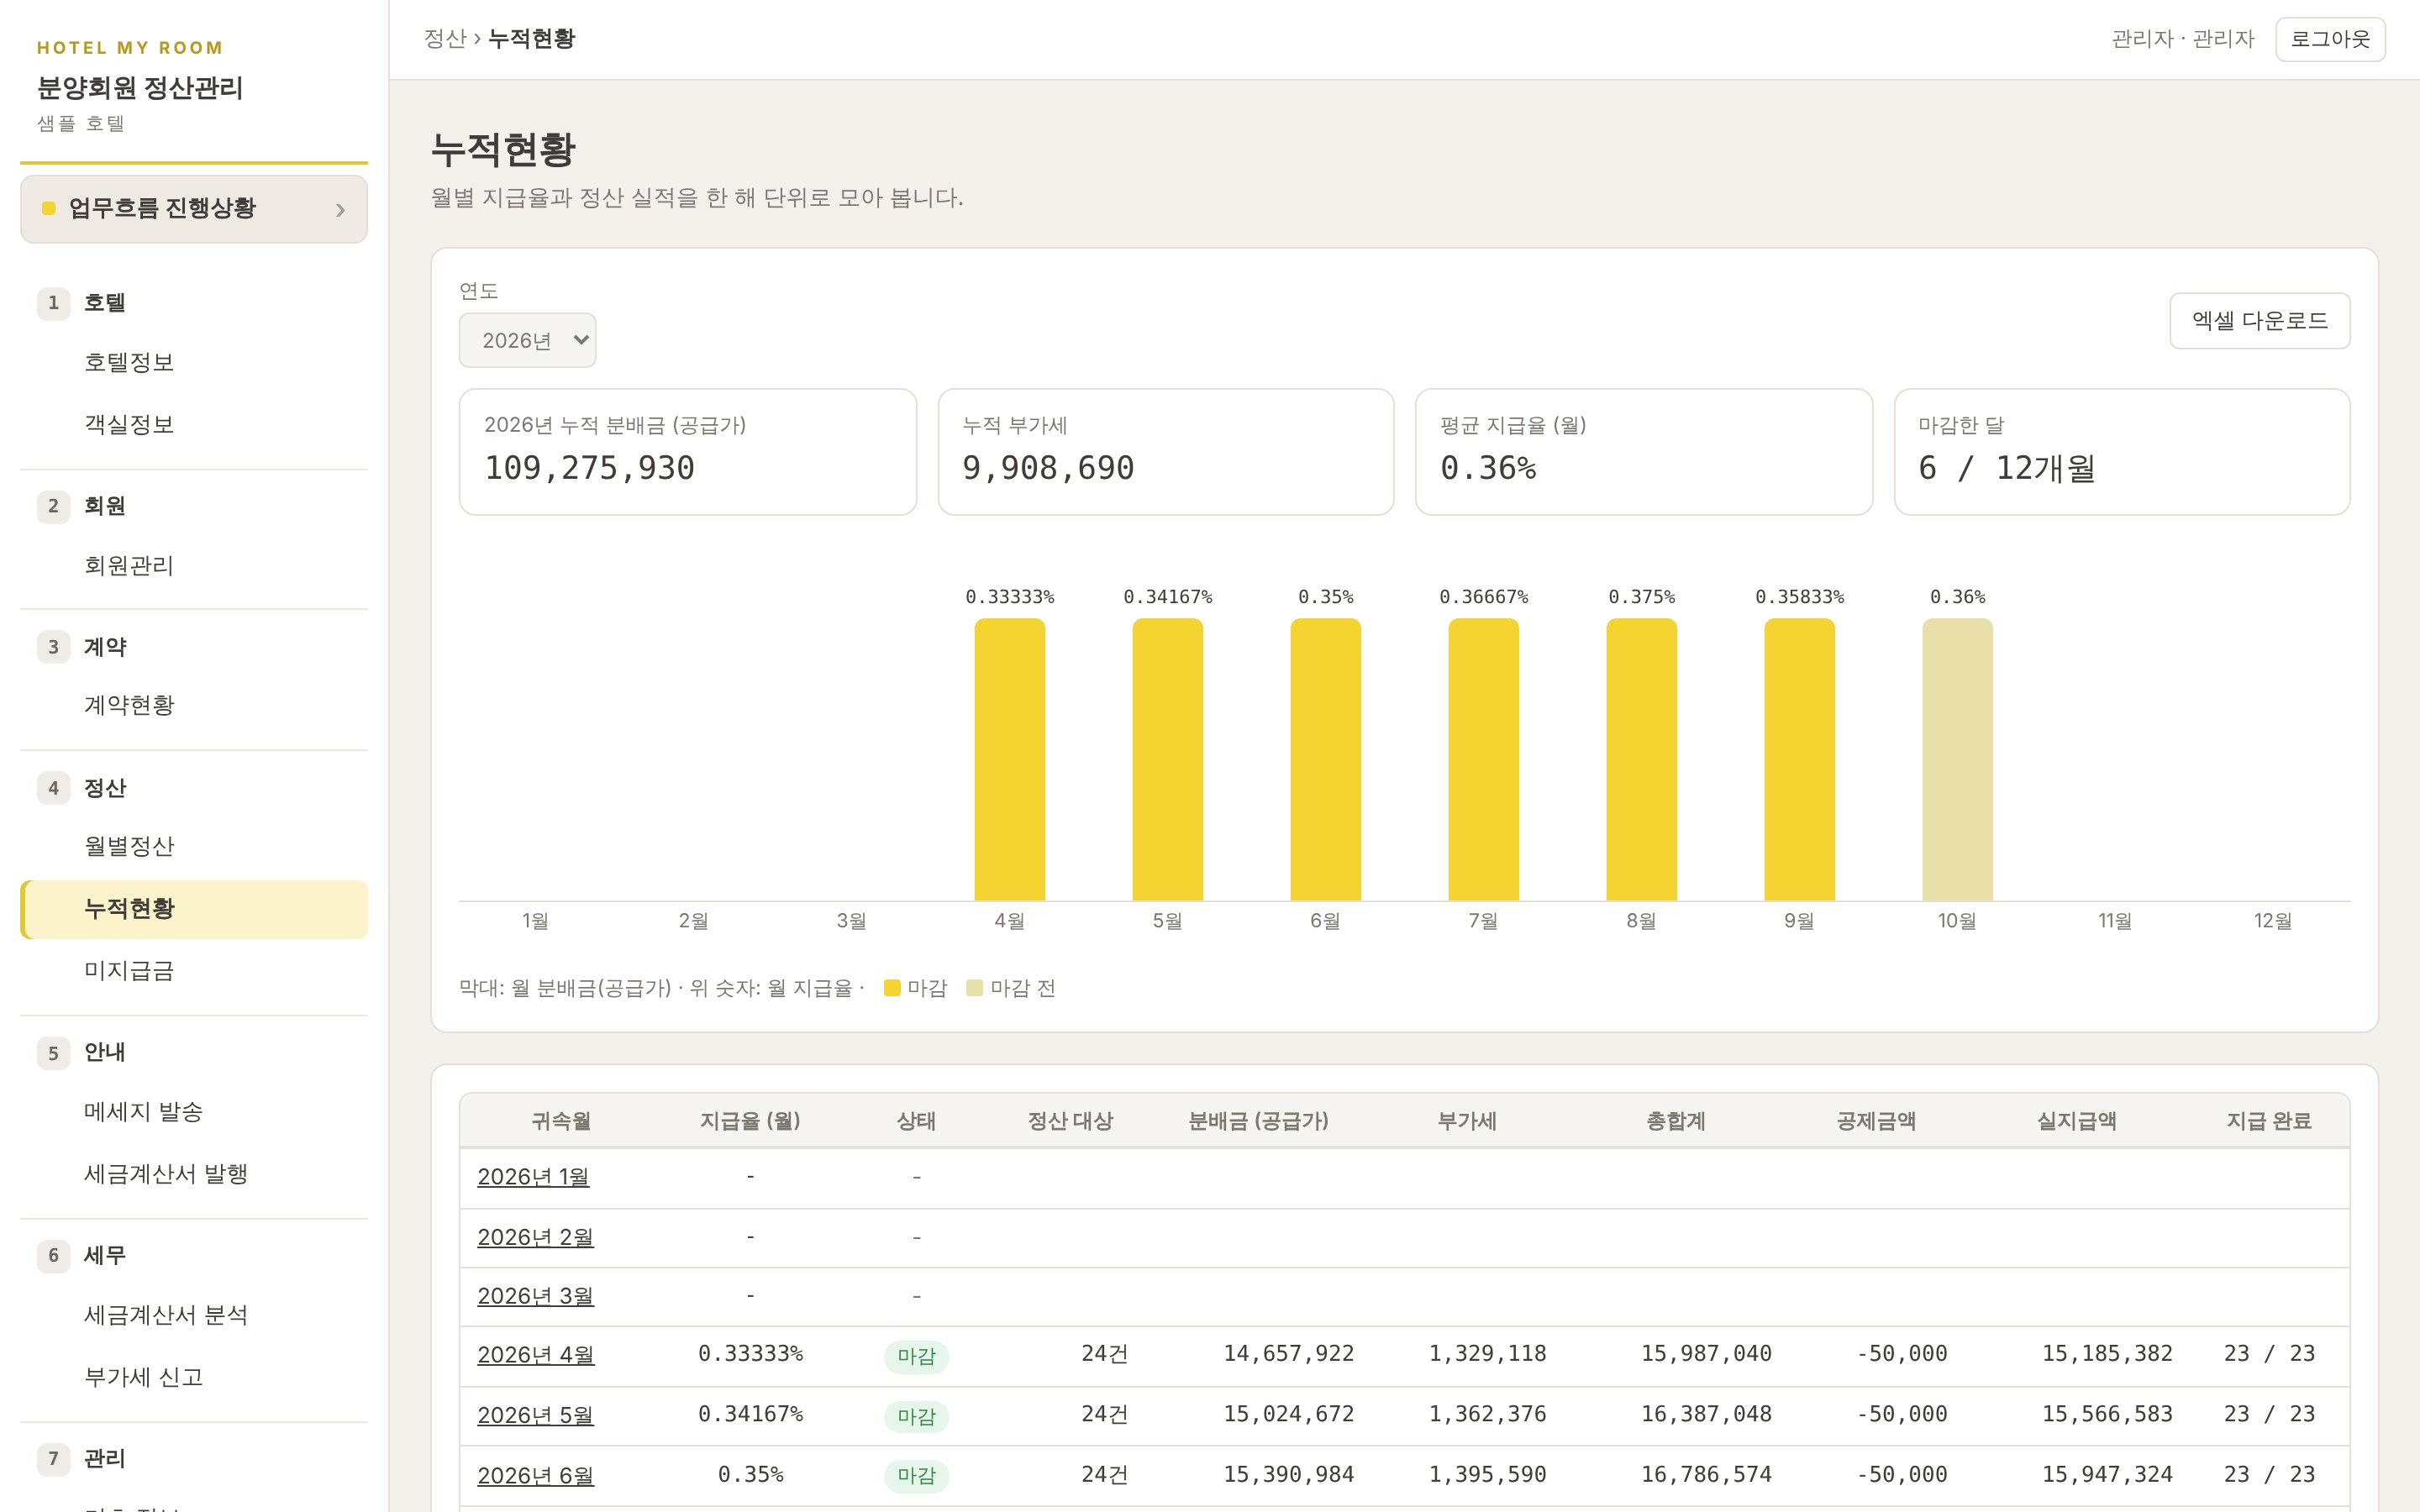Click the 4월 chart bar
Screen dimensions: 2420x1512
(1009, 760)
